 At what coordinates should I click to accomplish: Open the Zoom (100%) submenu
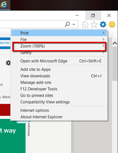(x=59, y=46)
